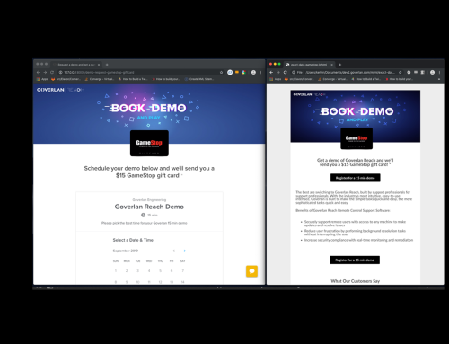Go to next month in calendar
This screenshot has height=344, width=449.
[x=185, y=251]
